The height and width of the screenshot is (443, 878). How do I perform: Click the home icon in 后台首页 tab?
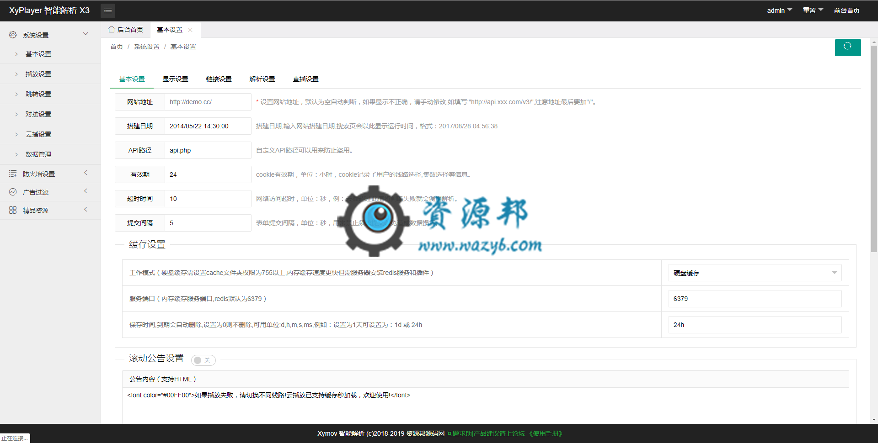click(x=112, y=29)
